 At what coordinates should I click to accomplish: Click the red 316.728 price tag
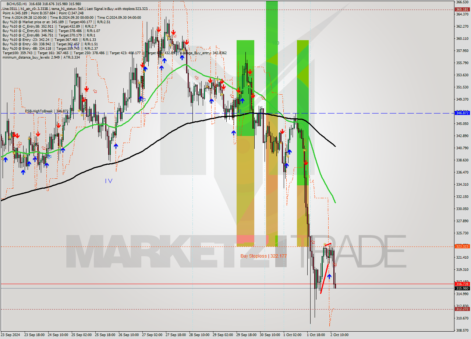click(x=463, y=284)
